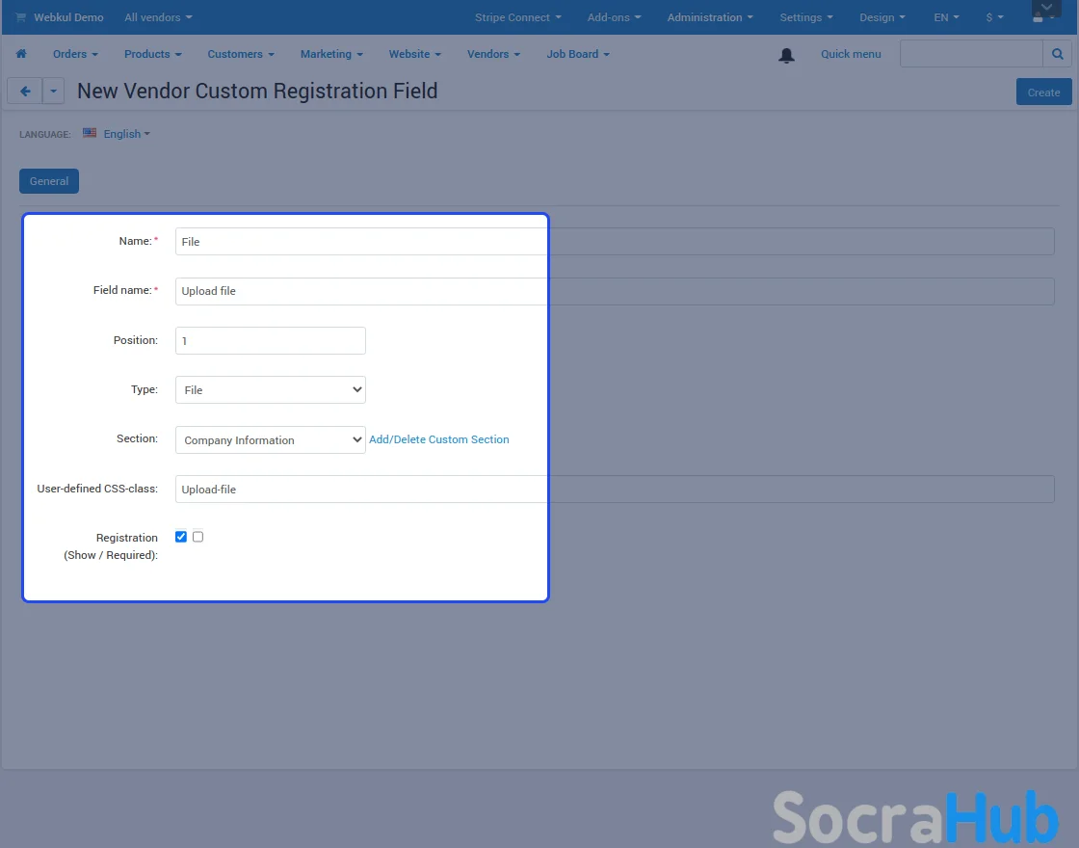This screenshot has height=848, width=1079.
Task: Click the shopping cart Webkul Demo logo
Action: coord(21,17)
